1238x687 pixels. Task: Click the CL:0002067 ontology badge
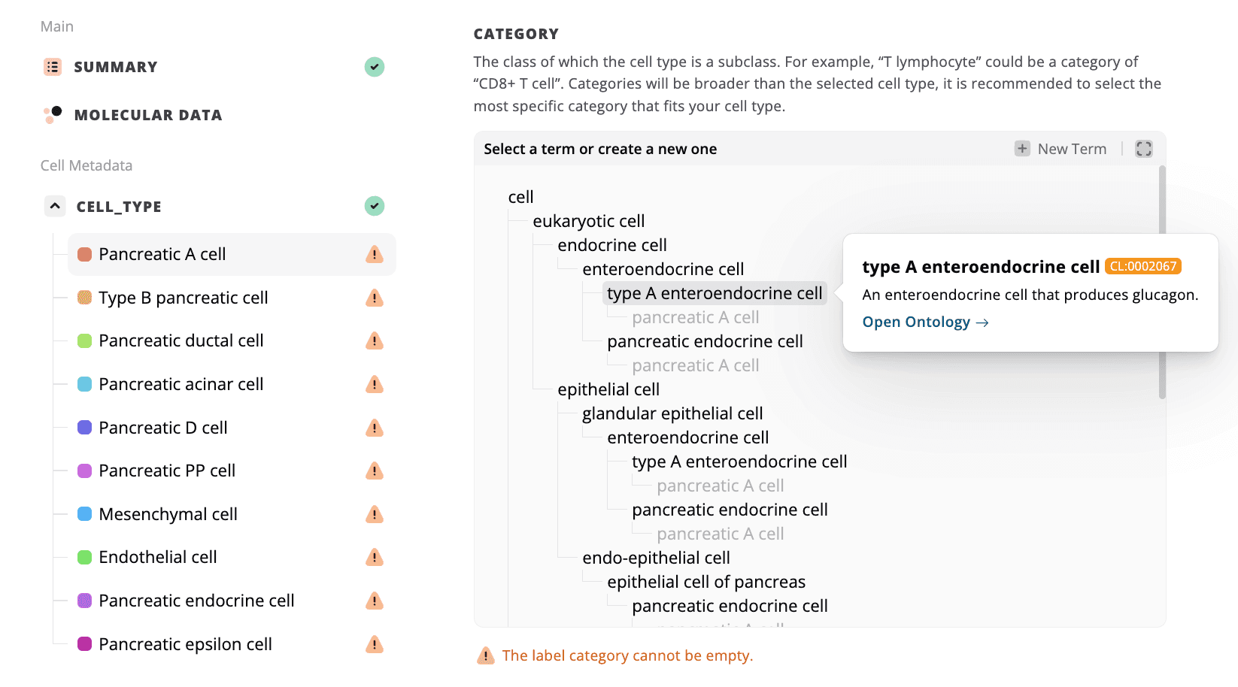(x=1144, y=266)
